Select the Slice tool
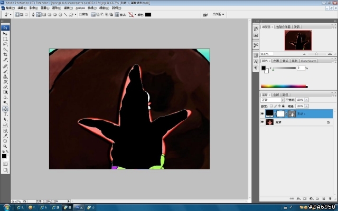 click(x=5, y=60)
